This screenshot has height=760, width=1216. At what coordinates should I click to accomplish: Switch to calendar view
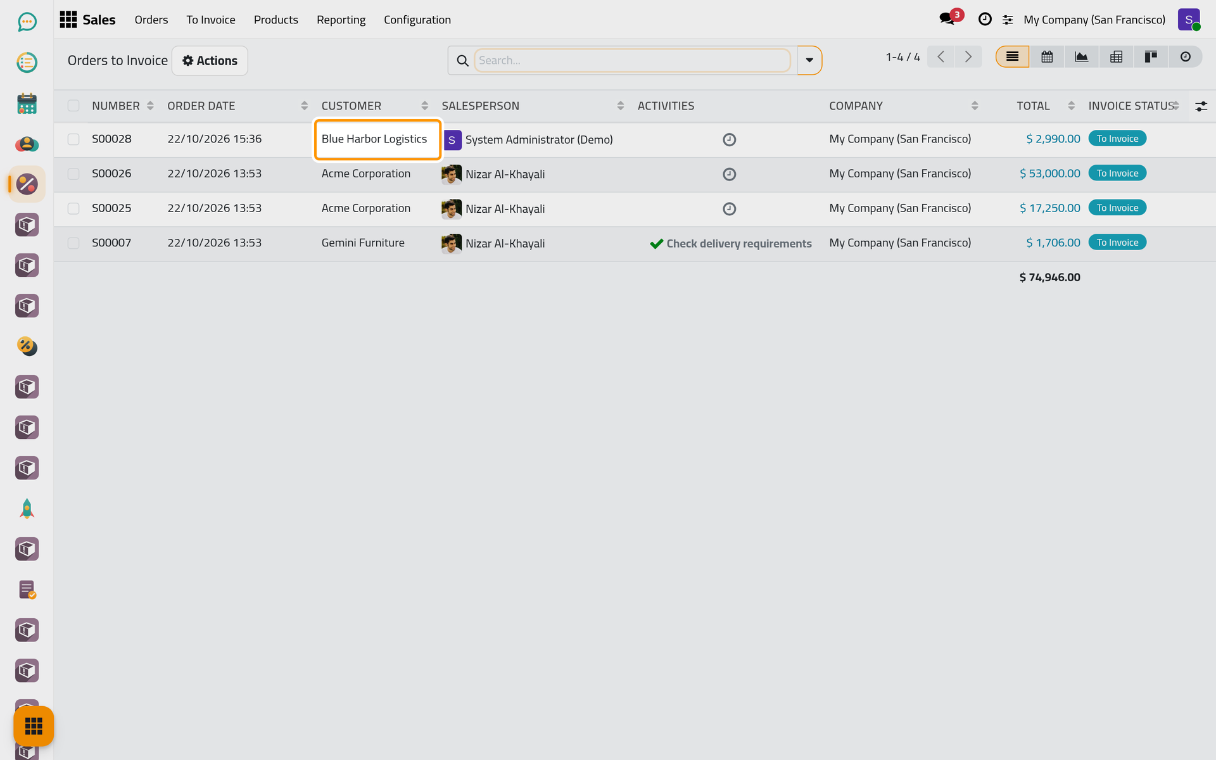(x=1047, y=57)
